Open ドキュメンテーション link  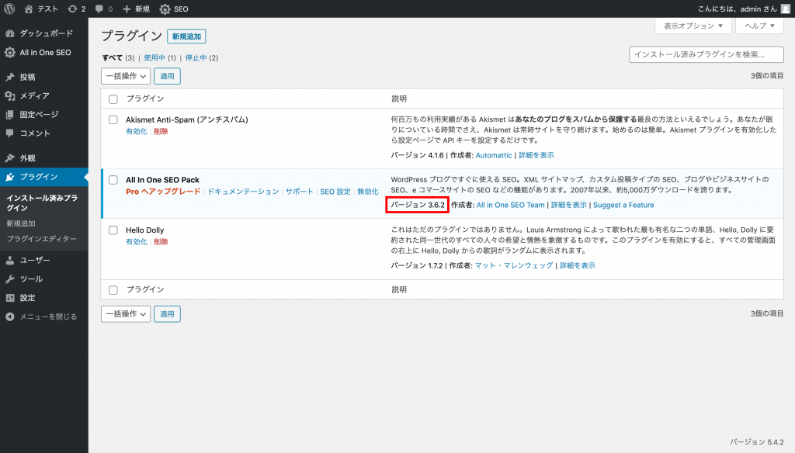click(243, 192)
